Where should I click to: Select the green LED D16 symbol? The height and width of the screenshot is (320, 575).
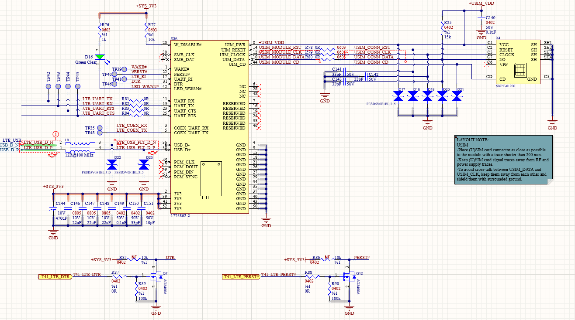point(100,57)
